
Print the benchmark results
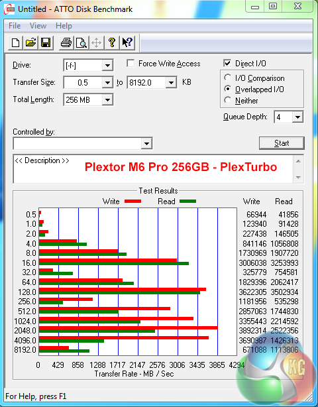click(66, 42)
